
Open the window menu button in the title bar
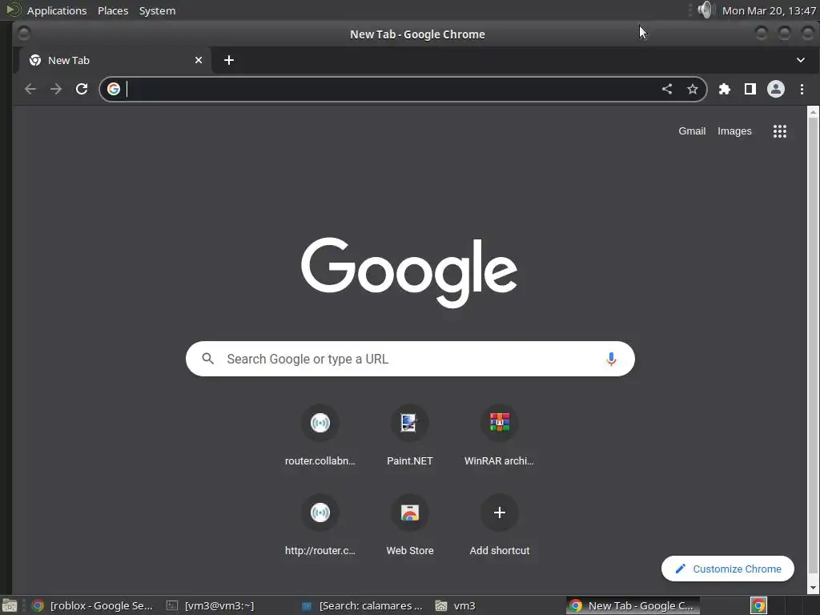[x=23, y=34]
